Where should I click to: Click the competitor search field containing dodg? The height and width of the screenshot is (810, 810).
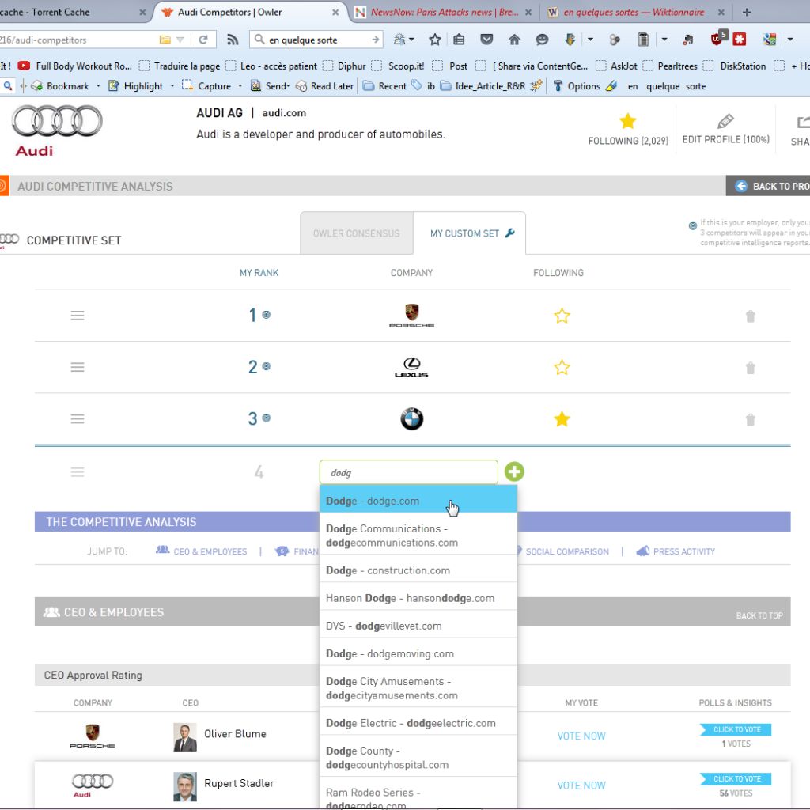(409, 472)
